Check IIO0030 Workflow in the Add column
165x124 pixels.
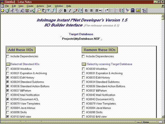(8, 69)
